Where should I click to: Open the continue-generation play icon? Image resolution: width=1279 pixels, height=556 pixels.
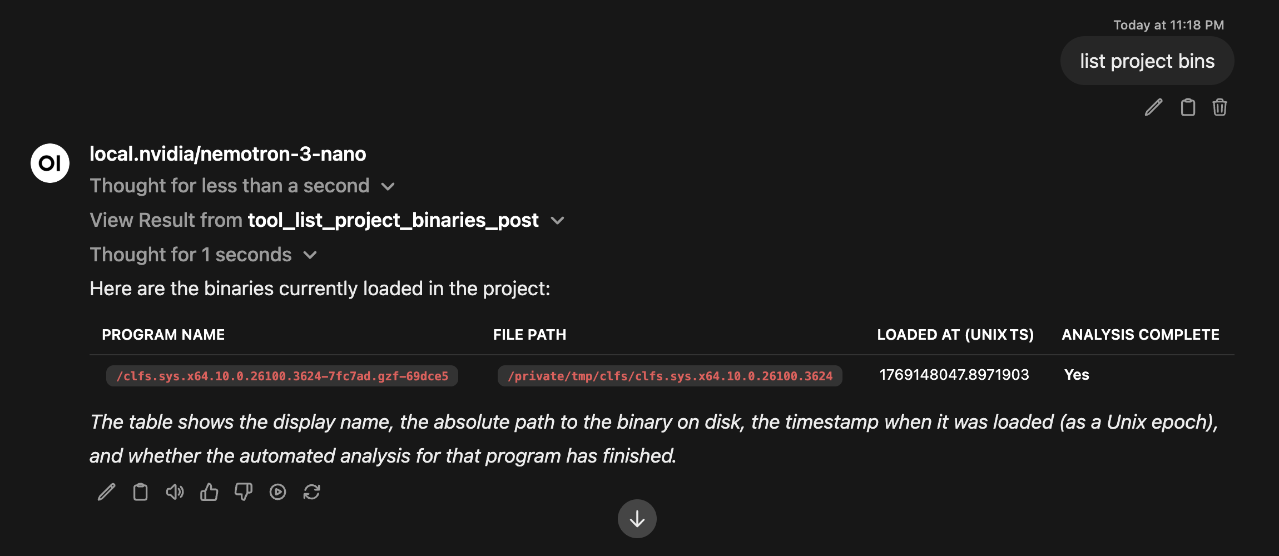tap(277, 492)
